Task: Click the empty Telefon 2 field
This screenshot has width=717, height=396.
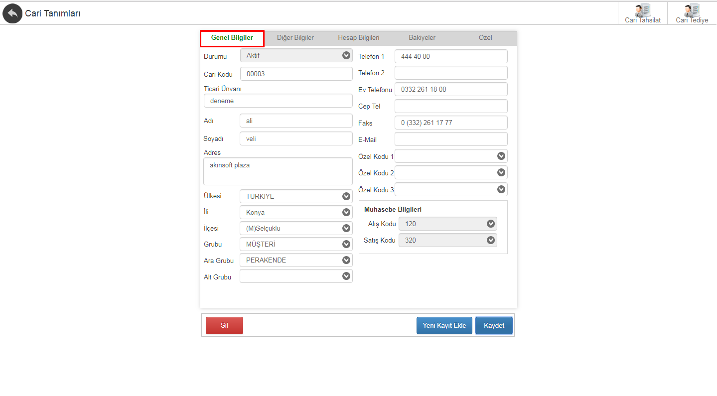Action: [451, 73]
